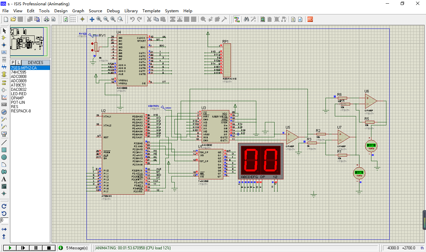Select the Component mode tool
This screenshot has width=426, height=252.
(x=4, y=37)
